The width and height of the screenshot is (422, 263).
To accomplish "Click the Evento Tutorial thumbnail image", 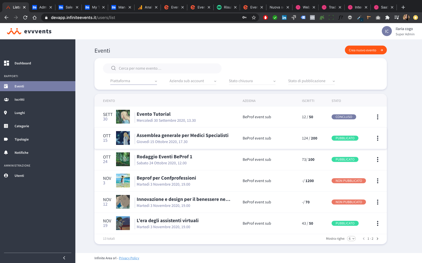I will point(123,117).
